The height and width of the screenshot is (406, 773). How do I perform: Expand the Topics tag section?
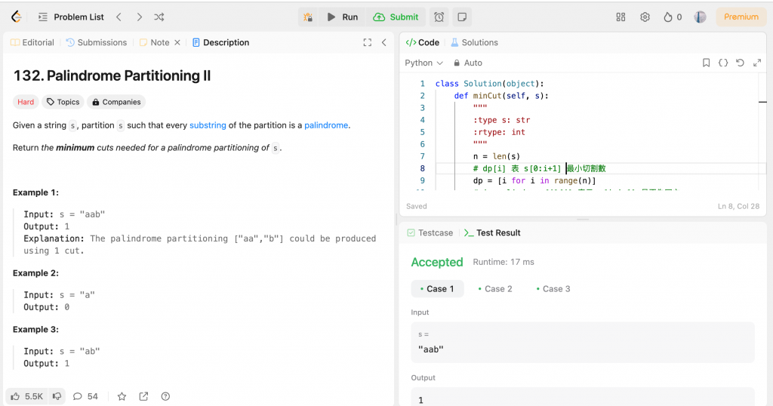click(62, 102)
